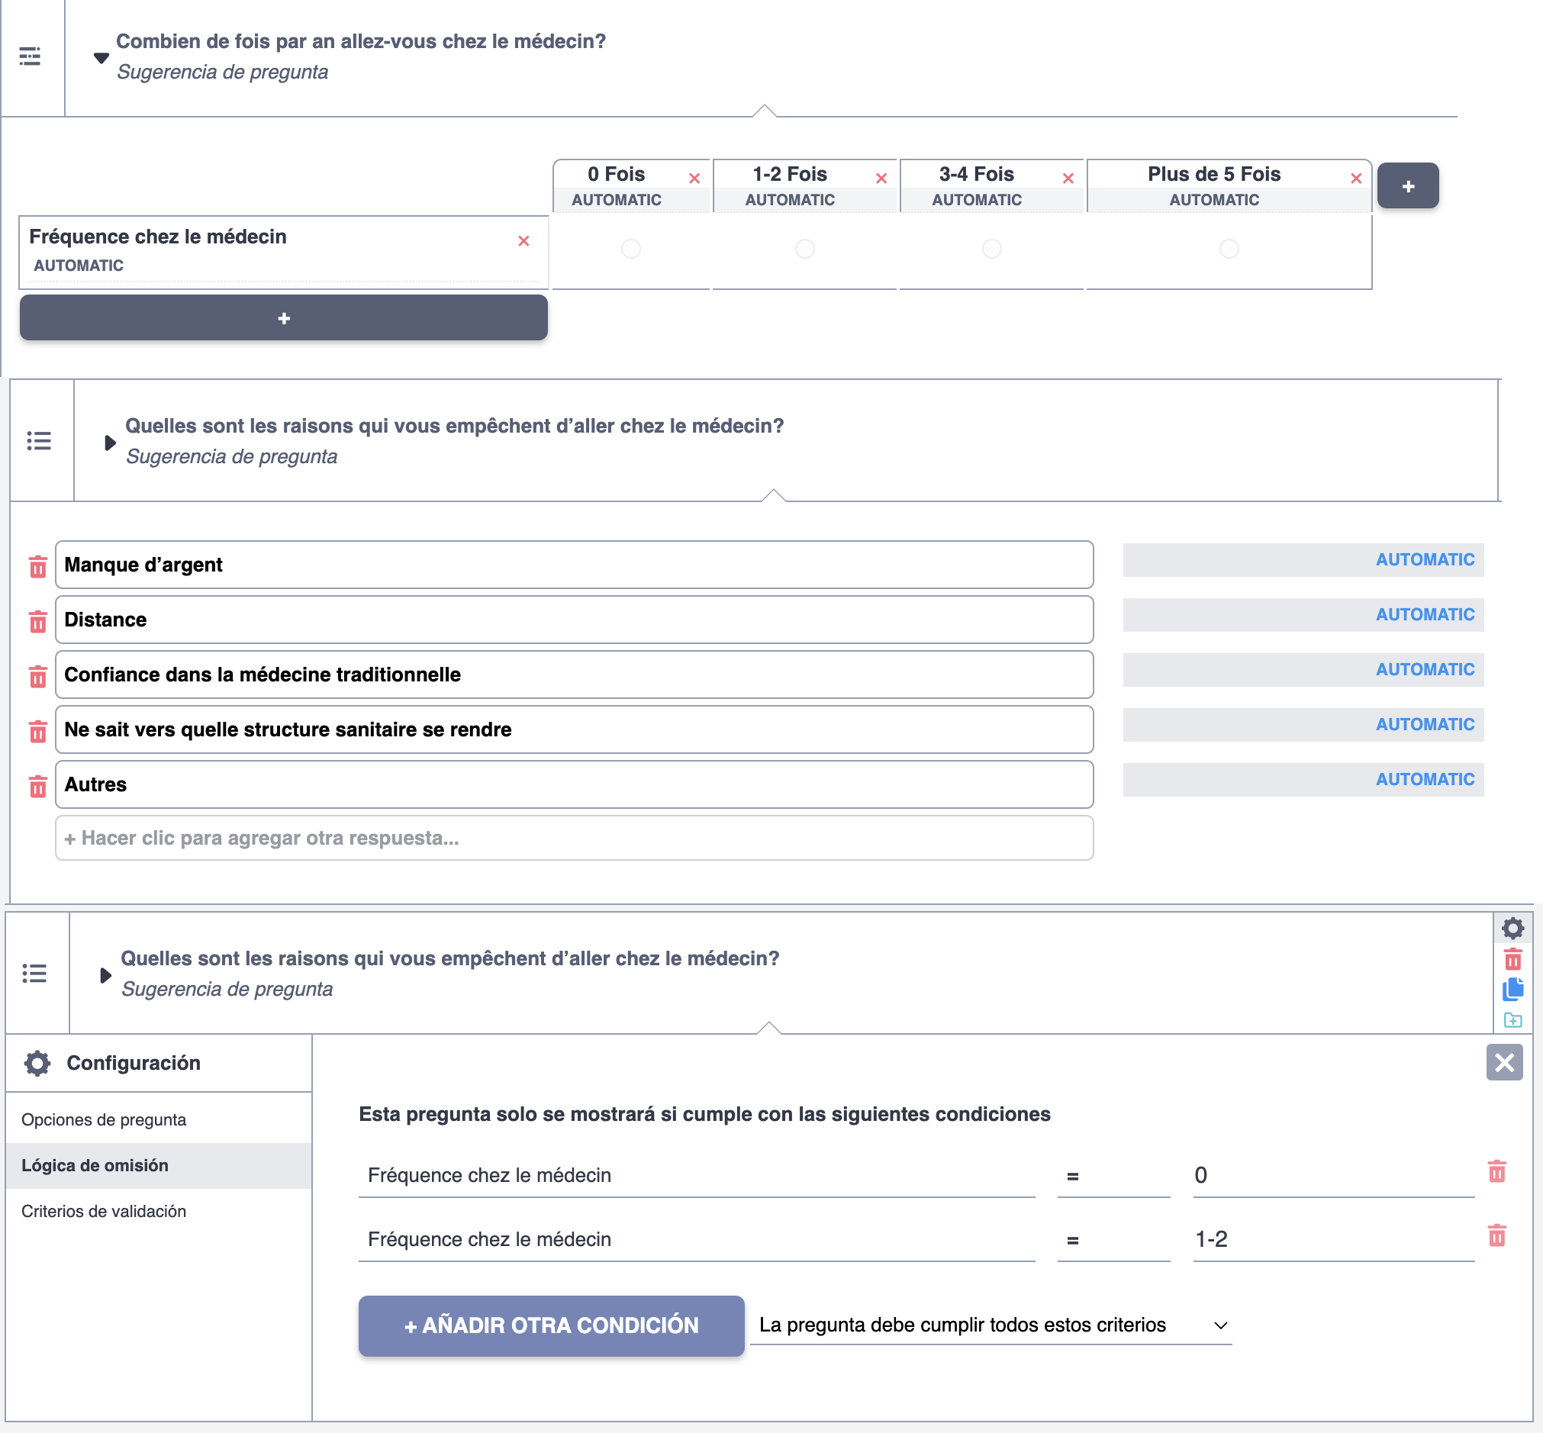This screenshot has height=1433, width=1543.
Task: Select the 'Plus de 5 Fois' radio button
Action: pyautogui.click(x=1229, y=249)
